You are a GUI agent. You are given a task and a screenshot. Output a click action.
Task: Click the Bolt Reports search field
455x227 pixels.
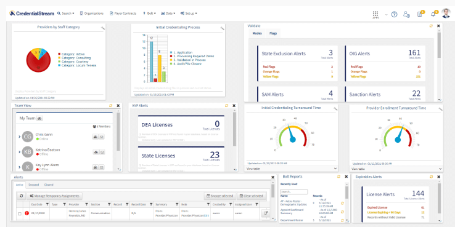coord(294,192)
